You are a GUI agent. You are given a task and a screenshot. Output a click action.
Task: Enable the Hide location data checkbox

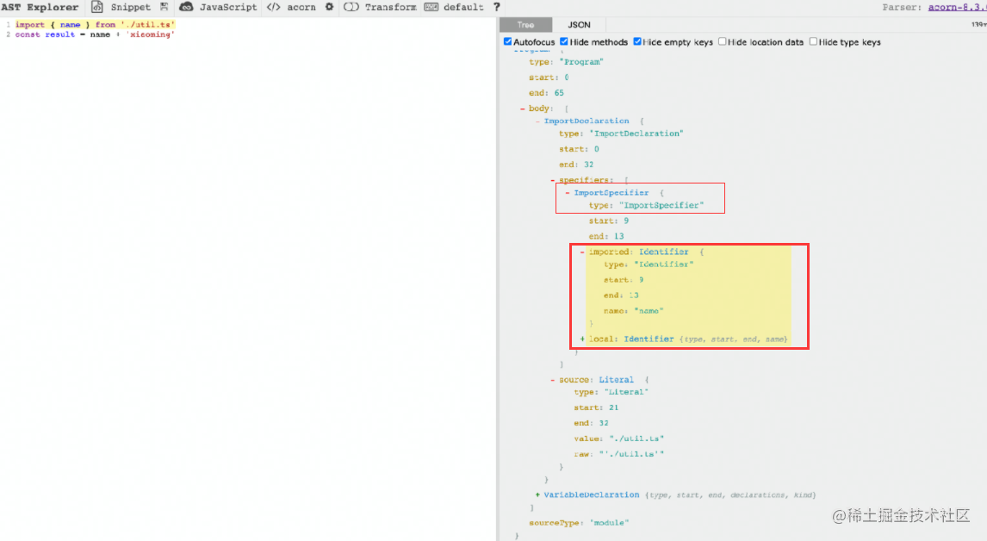pos(722,41)
